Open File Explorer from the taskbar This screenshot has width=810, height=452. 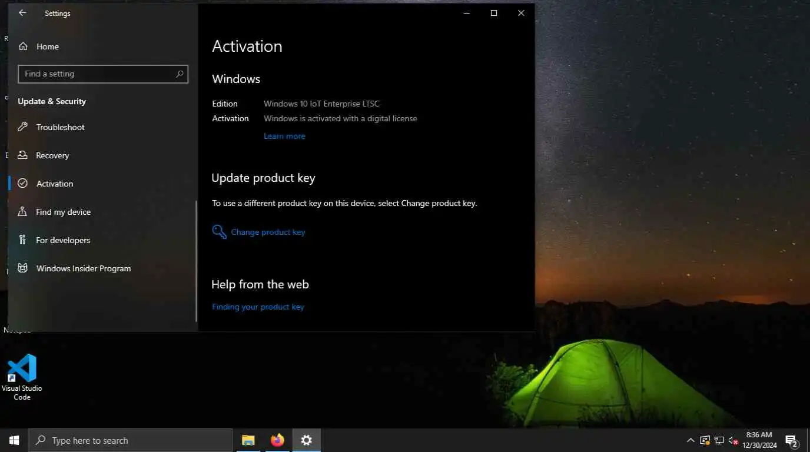248,440
